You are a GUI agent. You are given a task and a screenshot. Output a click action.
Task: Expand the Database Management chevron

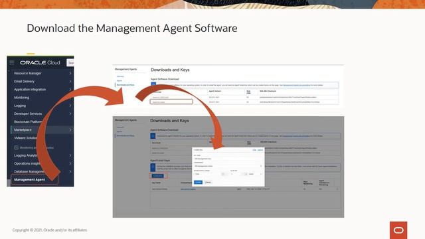[x=70, y=171]
